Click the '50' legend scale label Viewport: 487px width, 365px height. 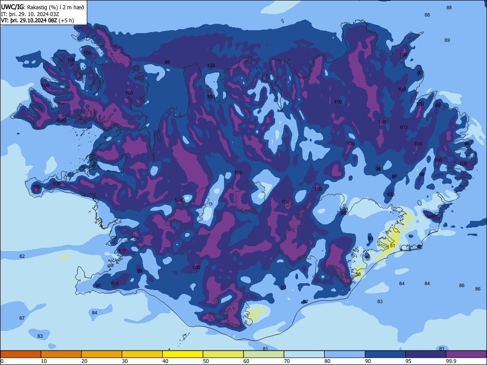(x=206, y=361)
